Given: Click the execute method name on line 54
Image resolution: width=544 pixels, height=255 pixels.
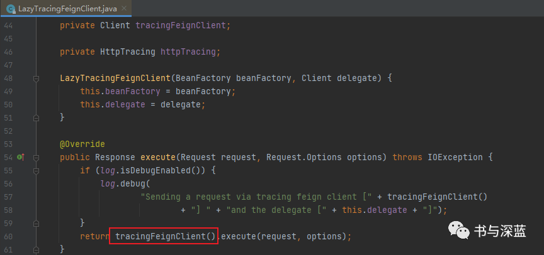Looking at the screenshot, I should point(158,158).
